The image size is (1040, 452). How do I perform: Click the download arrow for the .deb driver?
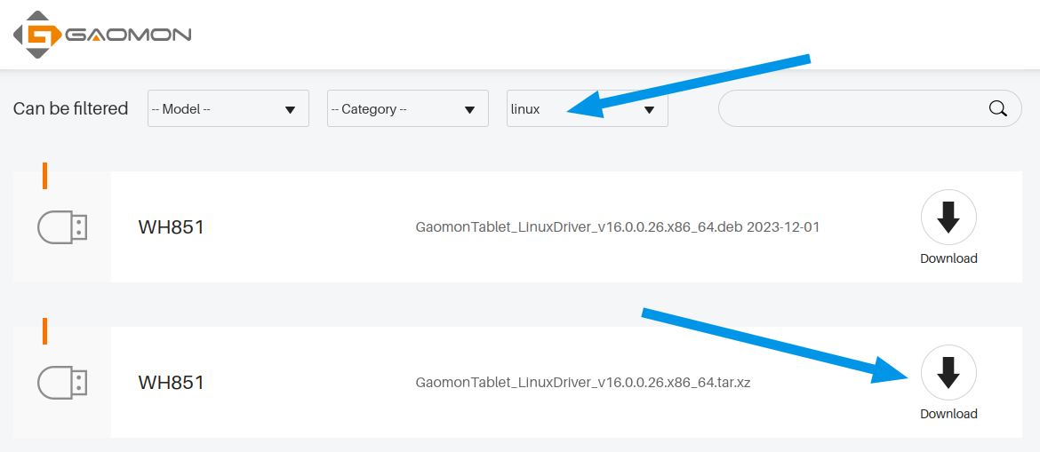(948, 218)
